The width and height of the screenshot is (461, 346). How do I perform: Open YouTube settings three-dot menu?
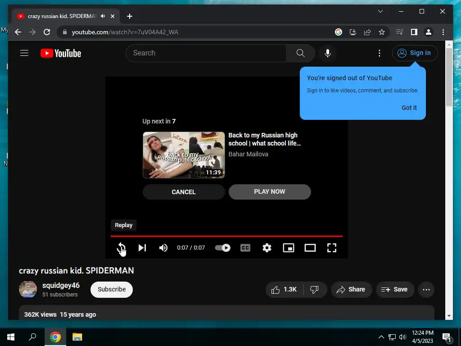380,53
